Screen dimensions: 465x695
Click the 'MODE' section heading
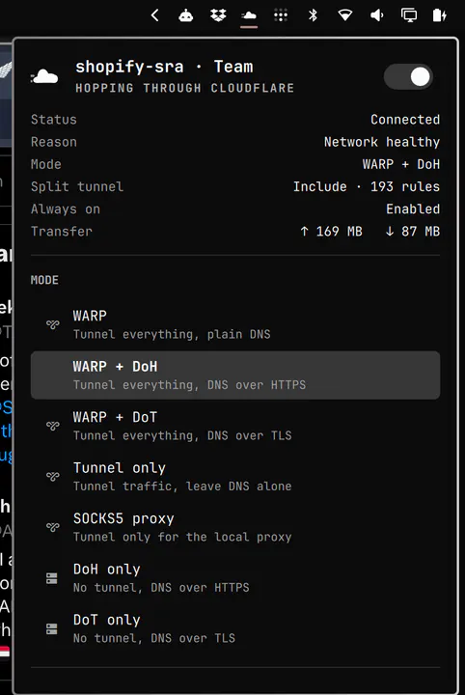(44, 280)
